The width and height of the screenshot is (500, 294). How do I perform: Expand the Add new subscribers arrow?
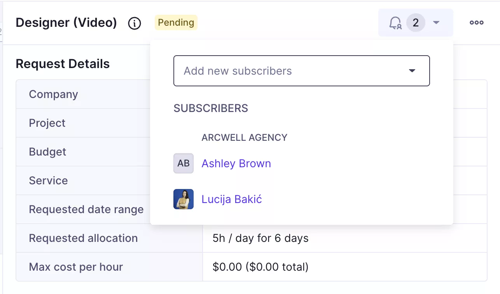(412, 71)
